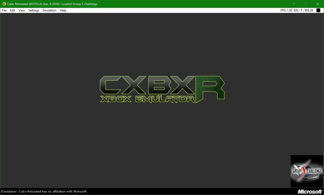
Task: Open the View menu
Action: coord(21,10)
